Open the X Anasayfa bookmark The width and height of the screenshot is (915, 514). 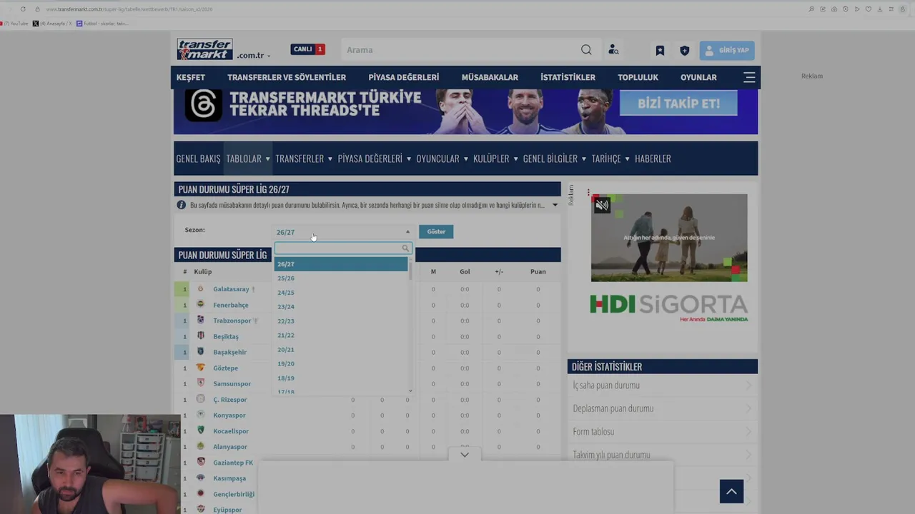52,24
